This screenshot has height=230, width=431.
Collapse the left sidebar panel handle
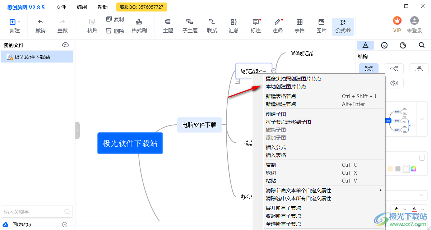tap(78, 130)
